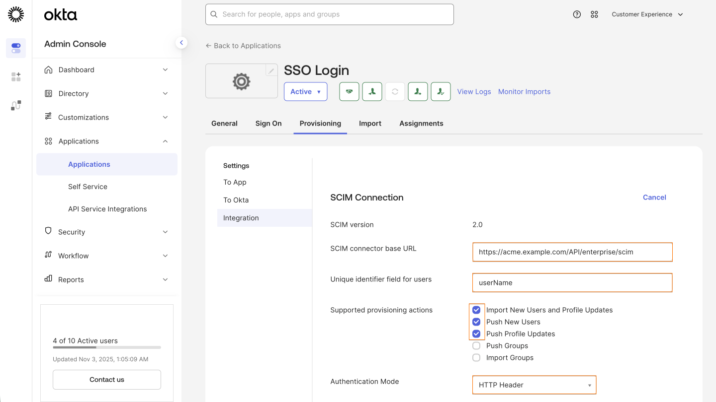Select the Admin Console toggles icon in left rail
Viewport: 716px width, 402px height.
tap(15, 47)
